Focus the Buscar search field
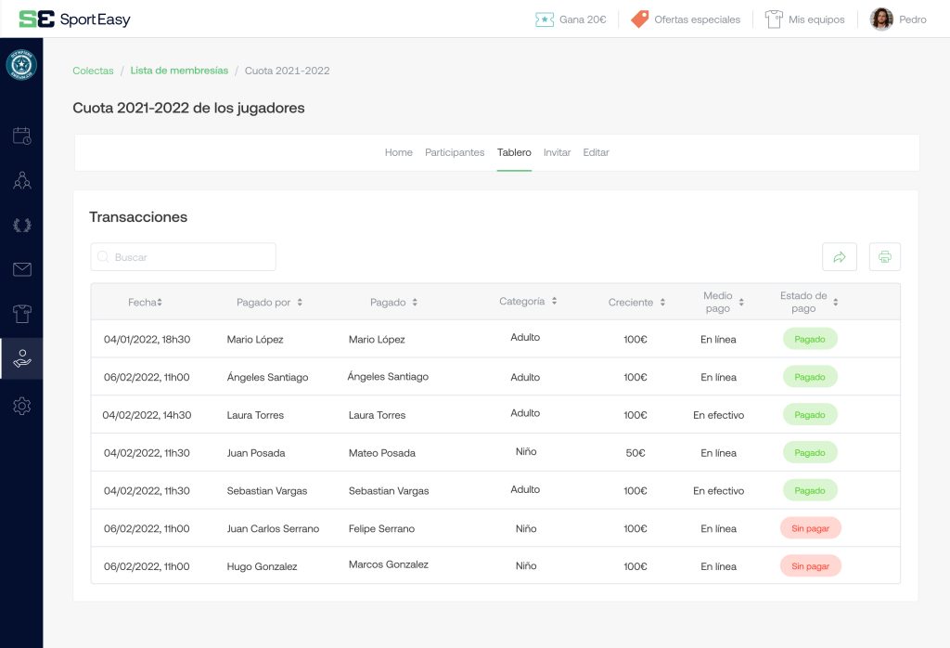 coord(183,257)
